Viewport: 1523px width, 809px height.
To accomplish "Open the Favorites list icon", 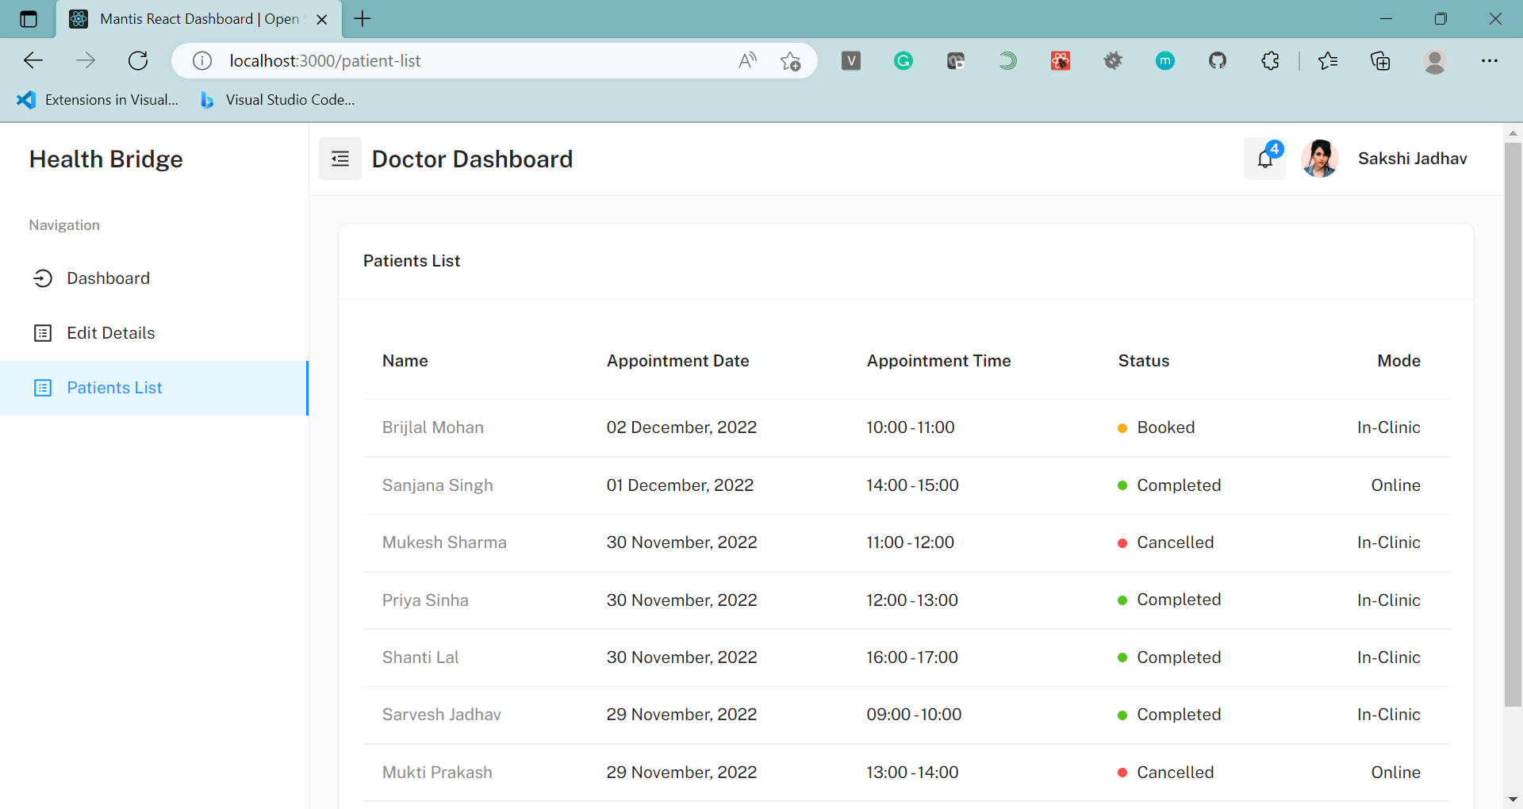I will 1329,60.
